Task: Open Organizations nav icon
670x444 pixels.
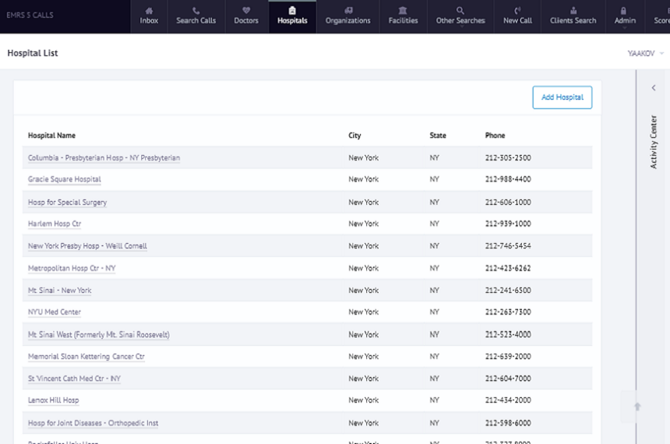Action: (347, 10)
